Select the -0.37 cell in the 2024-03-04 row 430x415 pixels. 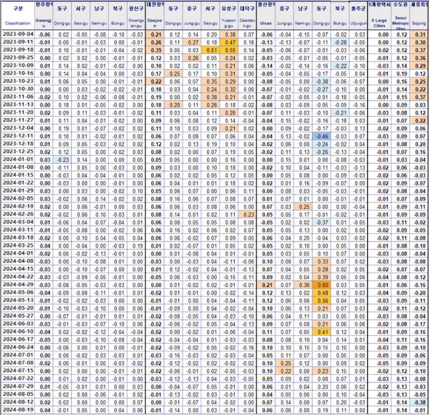(321, 222)
